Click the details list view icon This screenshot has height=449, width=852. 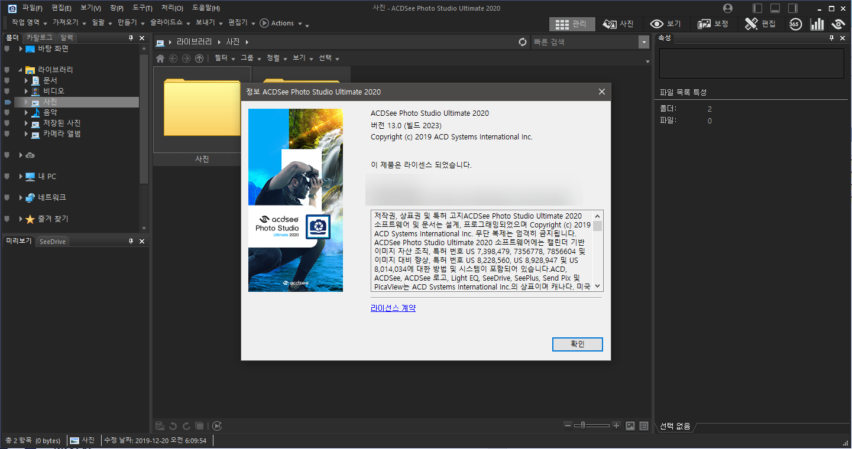(x=644, y=425)
